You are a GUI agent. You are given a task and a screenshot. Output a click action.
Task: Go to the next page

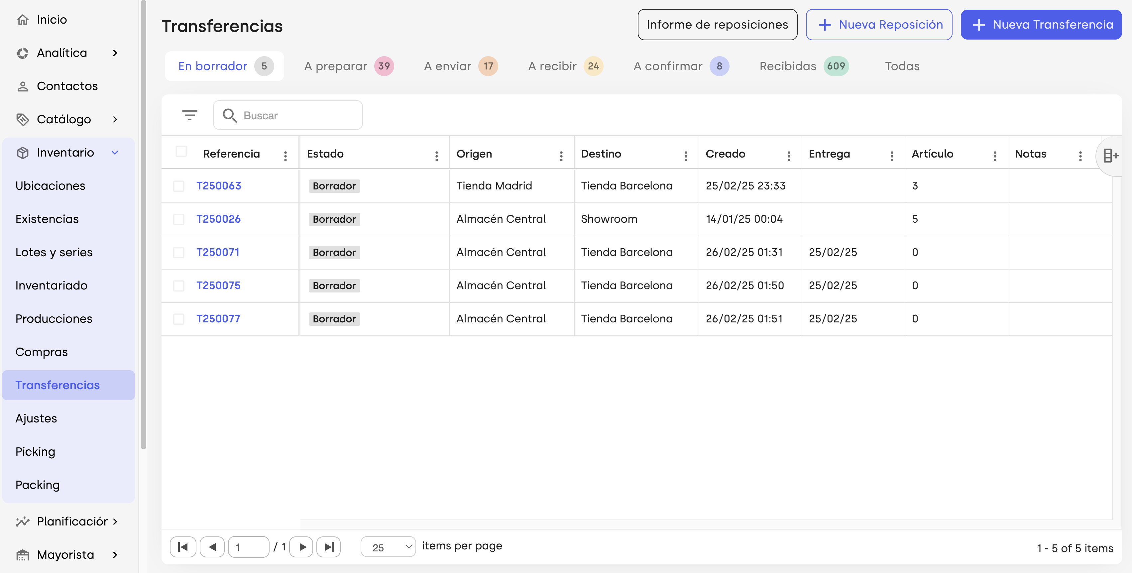coord(302,547)
